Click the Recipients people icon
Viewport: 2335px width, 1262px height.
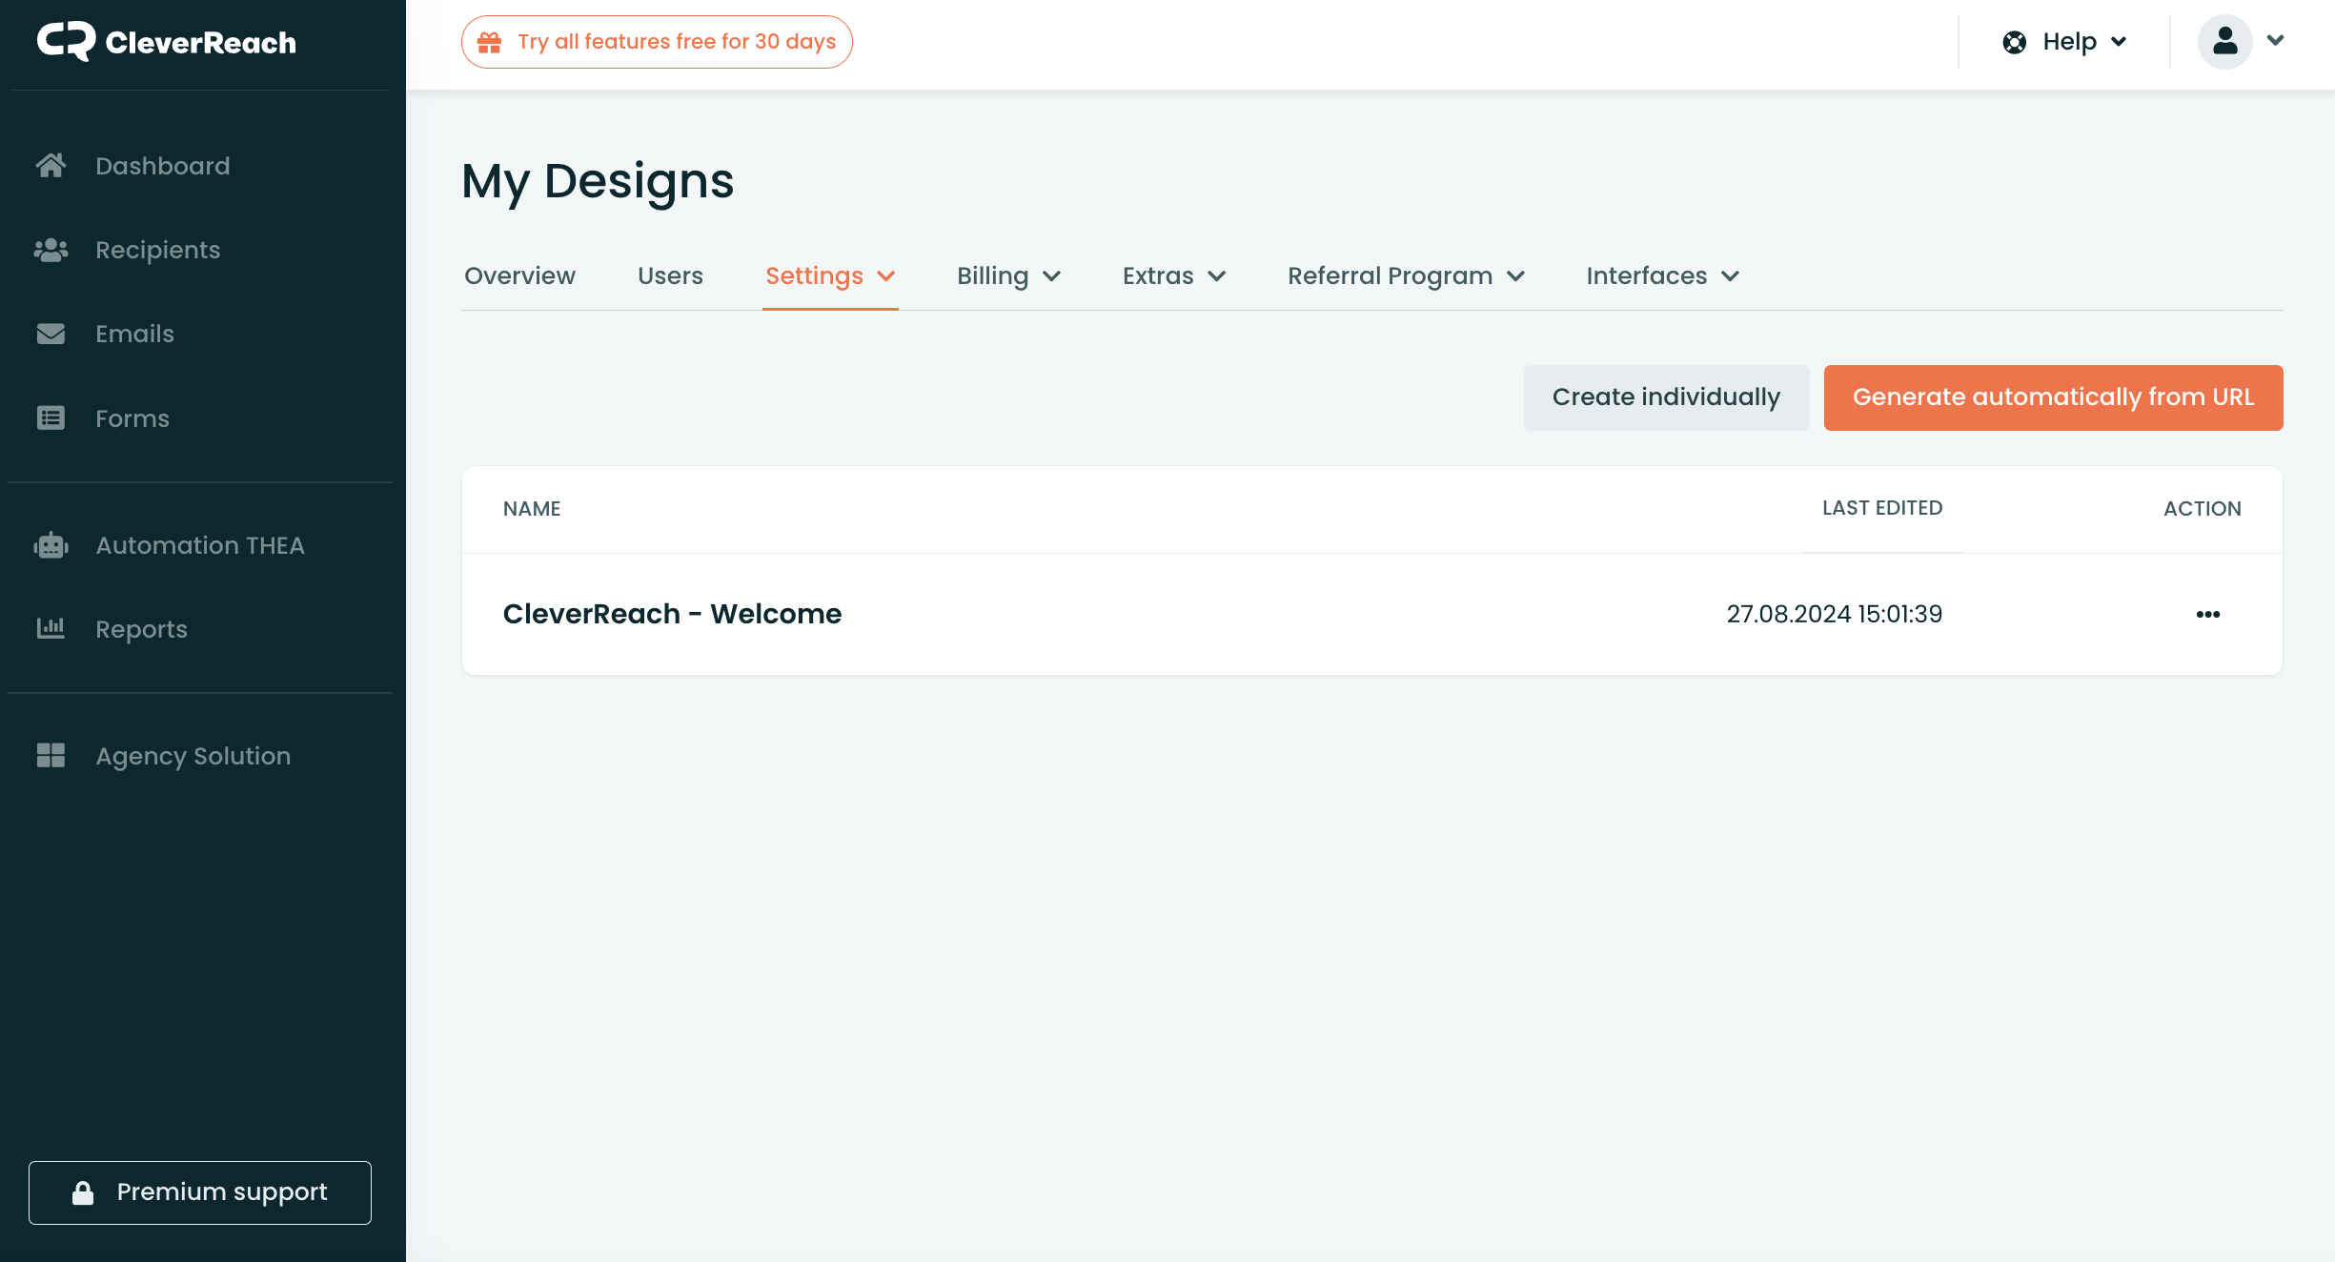[51, 250]
